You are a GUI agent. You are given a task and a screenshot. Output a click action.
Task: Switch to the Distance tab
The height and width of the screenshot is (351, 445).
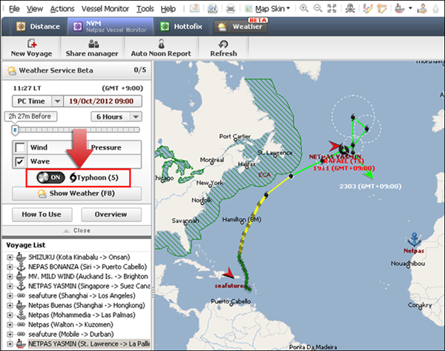click(39, 27)
